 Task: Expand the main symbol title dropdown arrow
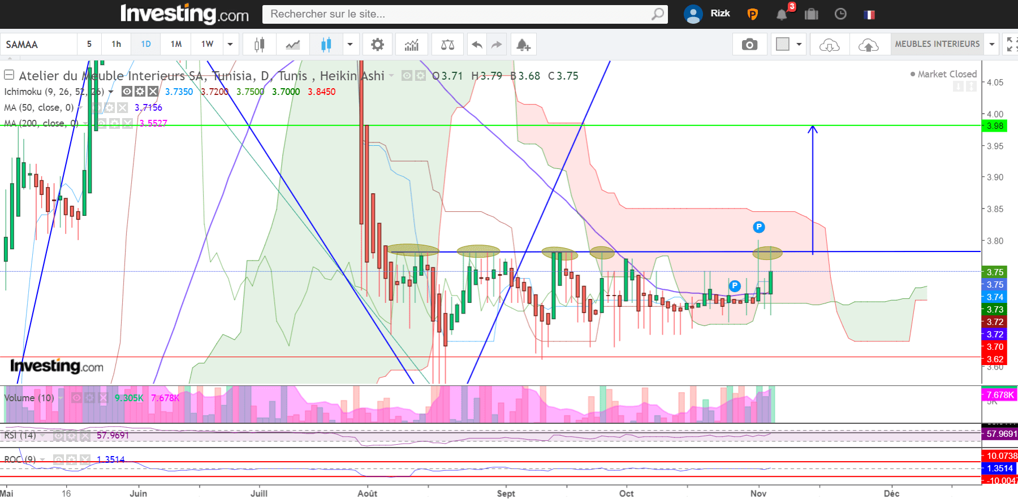(391, 76)
